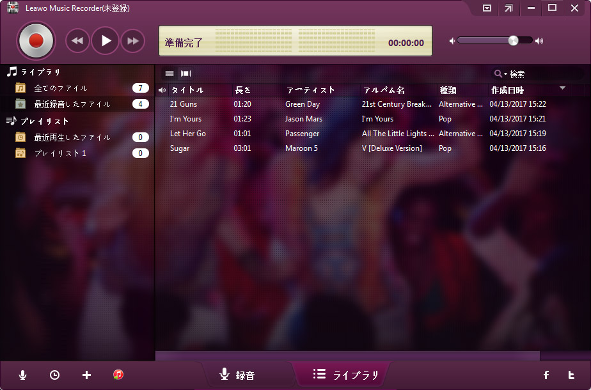Click artist Maroon 5 cell
Viewport: 591px width, 390px height.
click(301, 148)
